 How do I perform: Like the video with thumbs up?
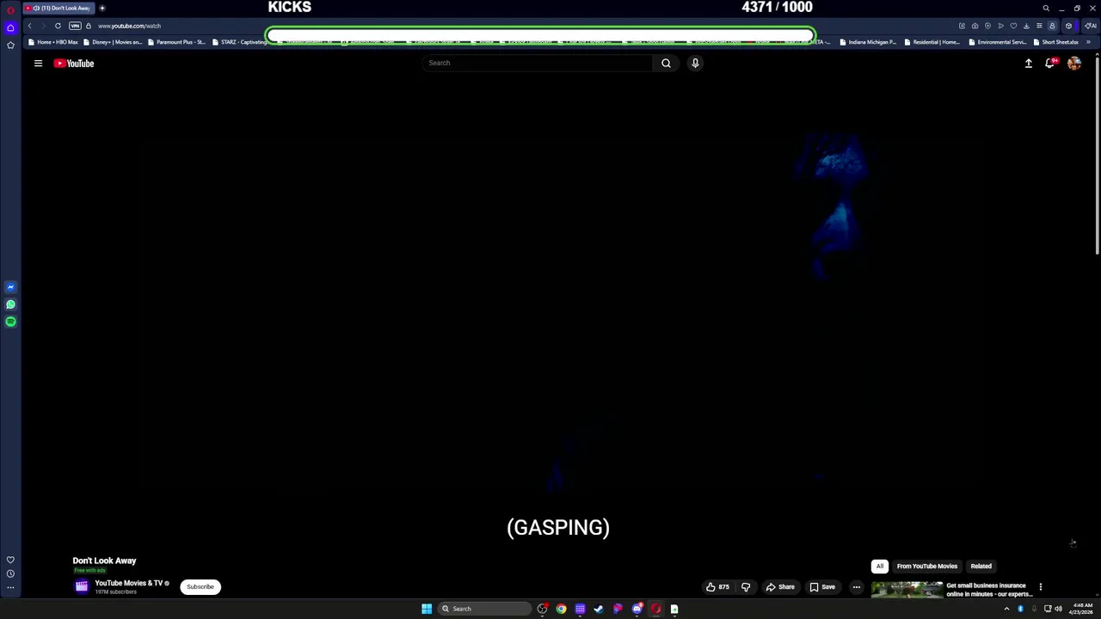click(717, 587)
